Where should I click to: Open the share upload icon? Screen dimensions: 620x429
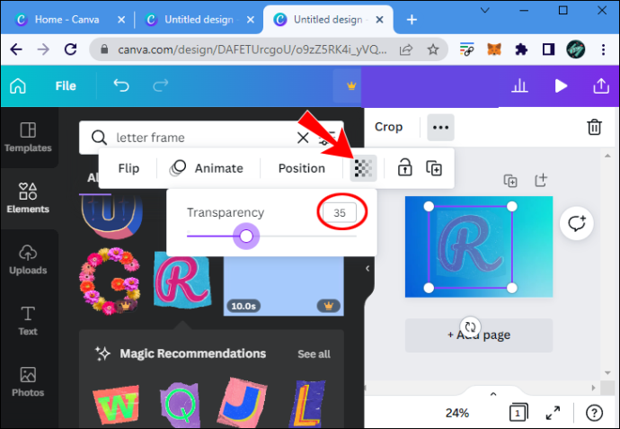tap(601, 85)
